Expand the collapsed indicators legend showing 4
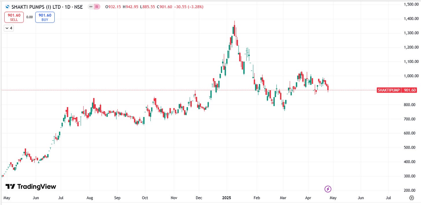The width and height of the screenshot is (421, 205). point(9,28)
